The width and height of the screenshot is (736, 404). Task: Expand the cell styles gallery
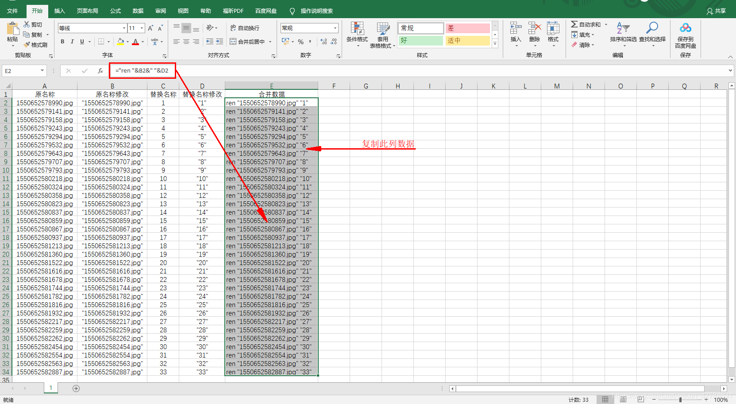point(495,44)
